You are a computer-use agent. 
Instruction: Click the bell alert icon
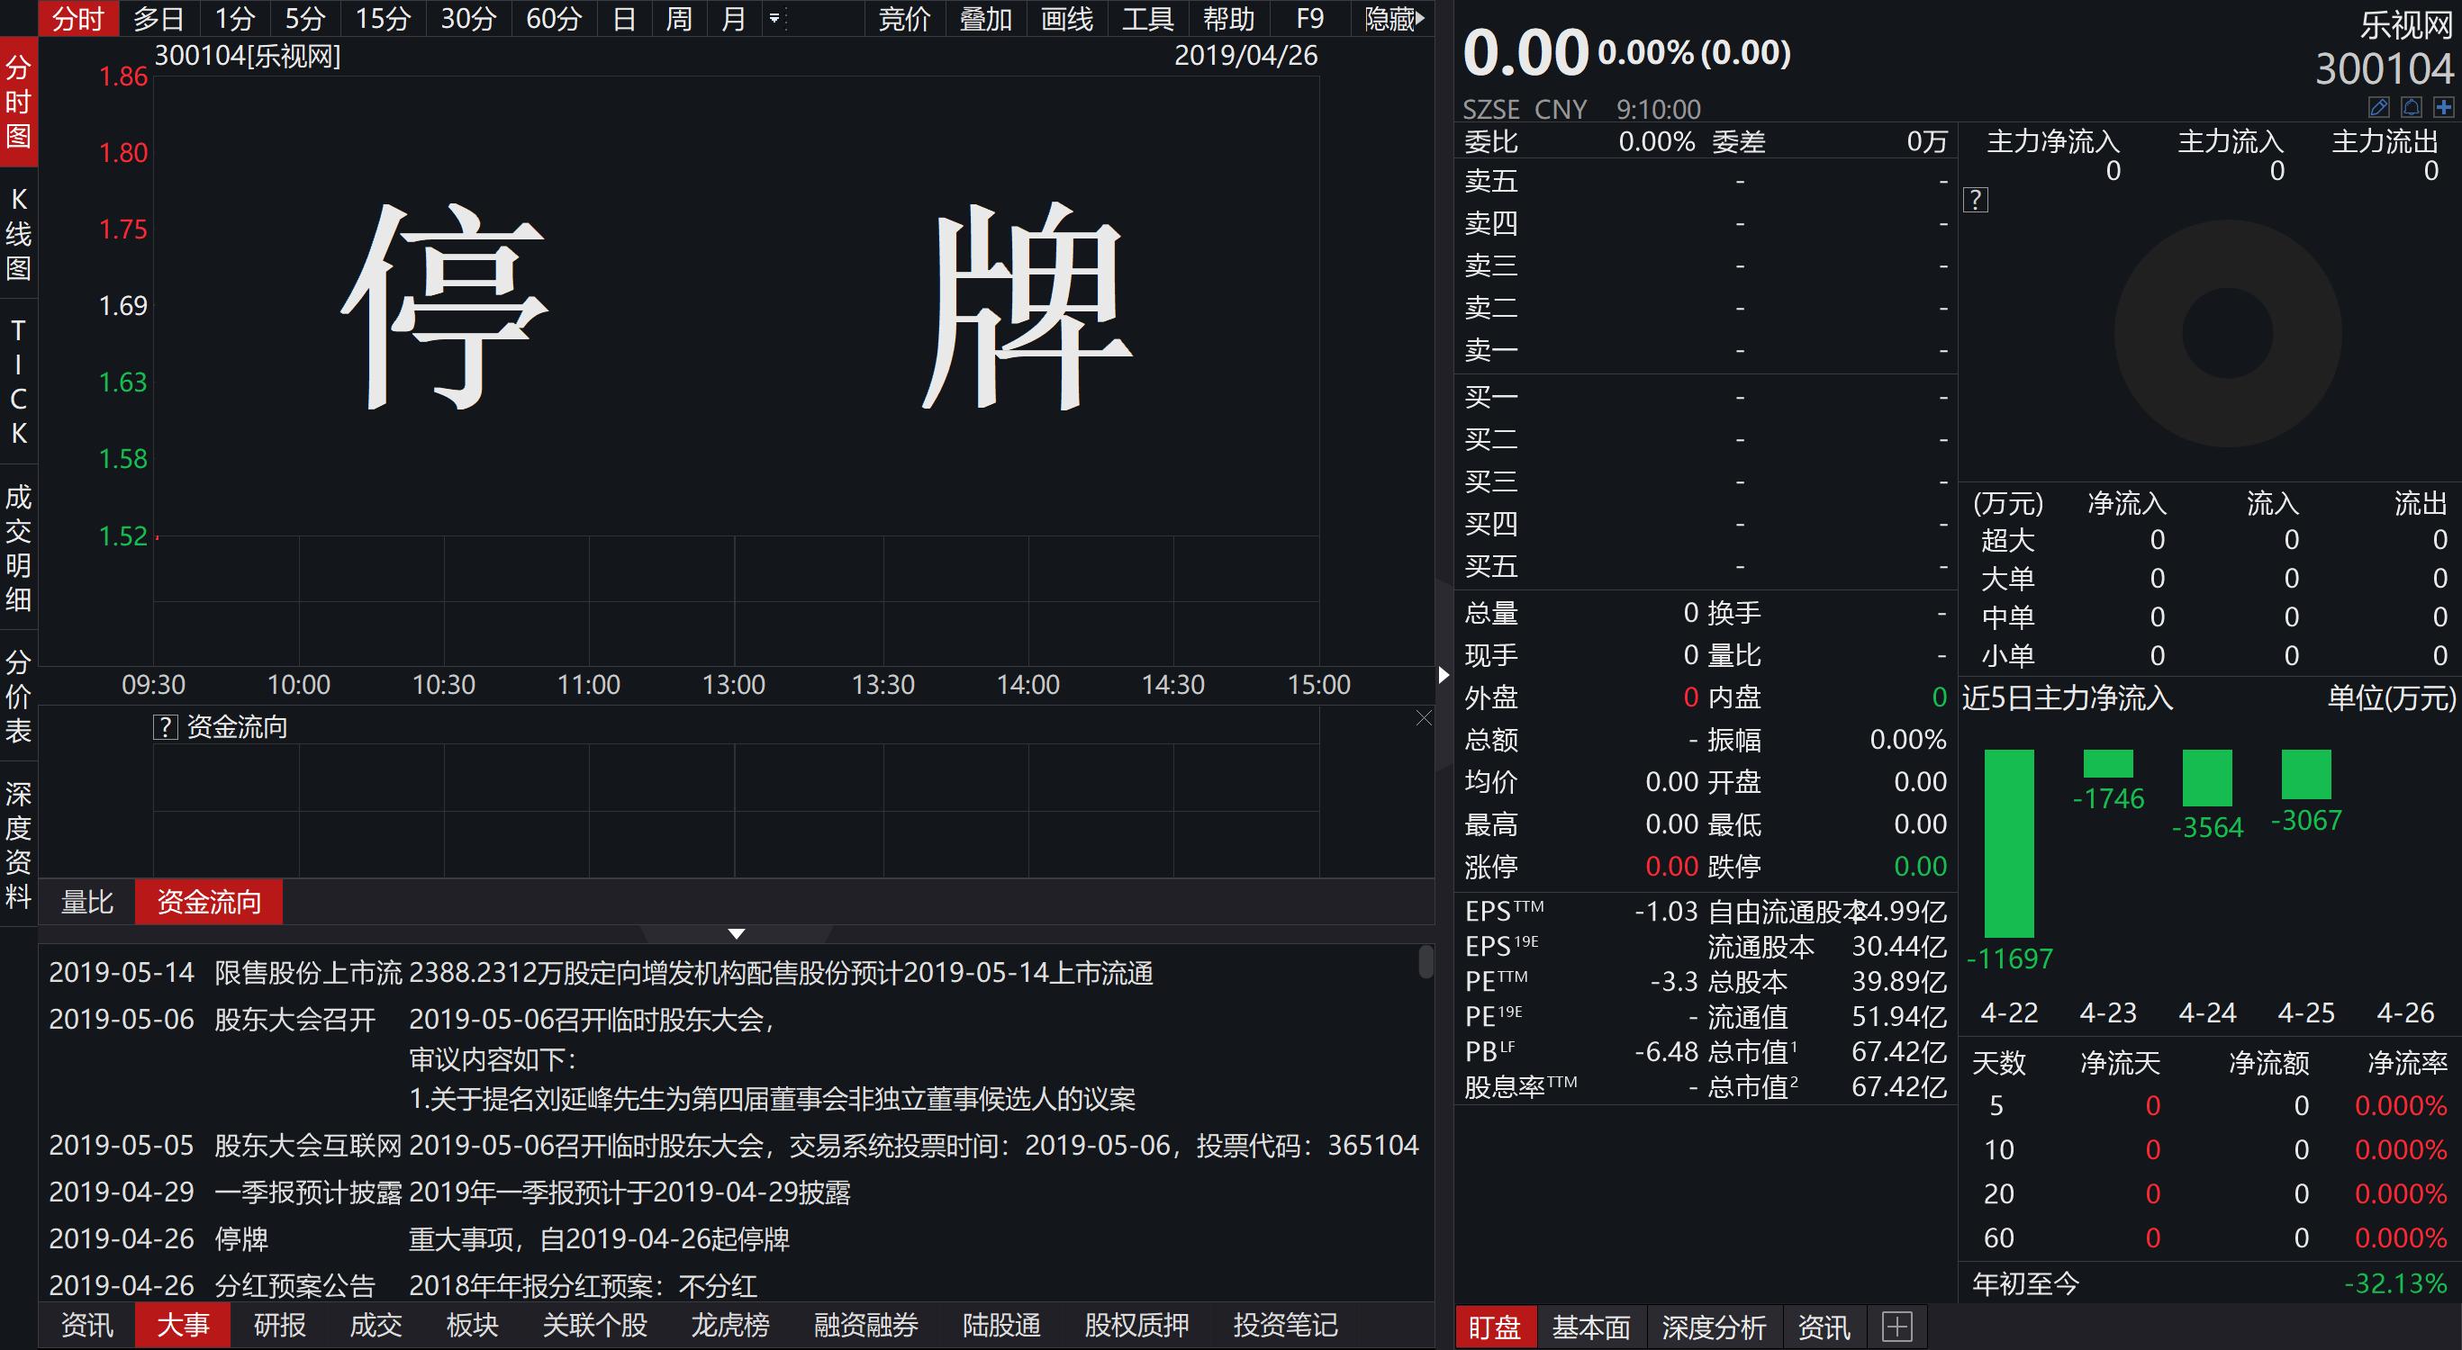2412,107
